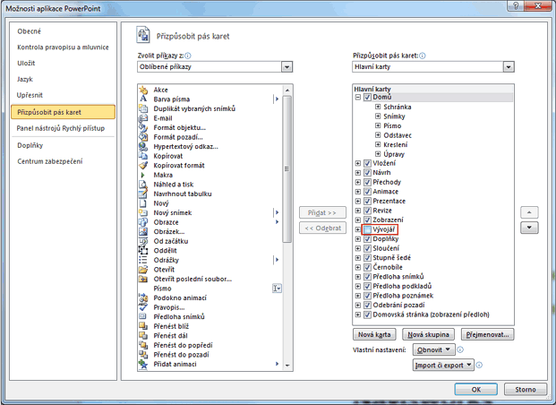Expand the Vložení tree node
Viewport: 556px width, 405px height.
358,163
